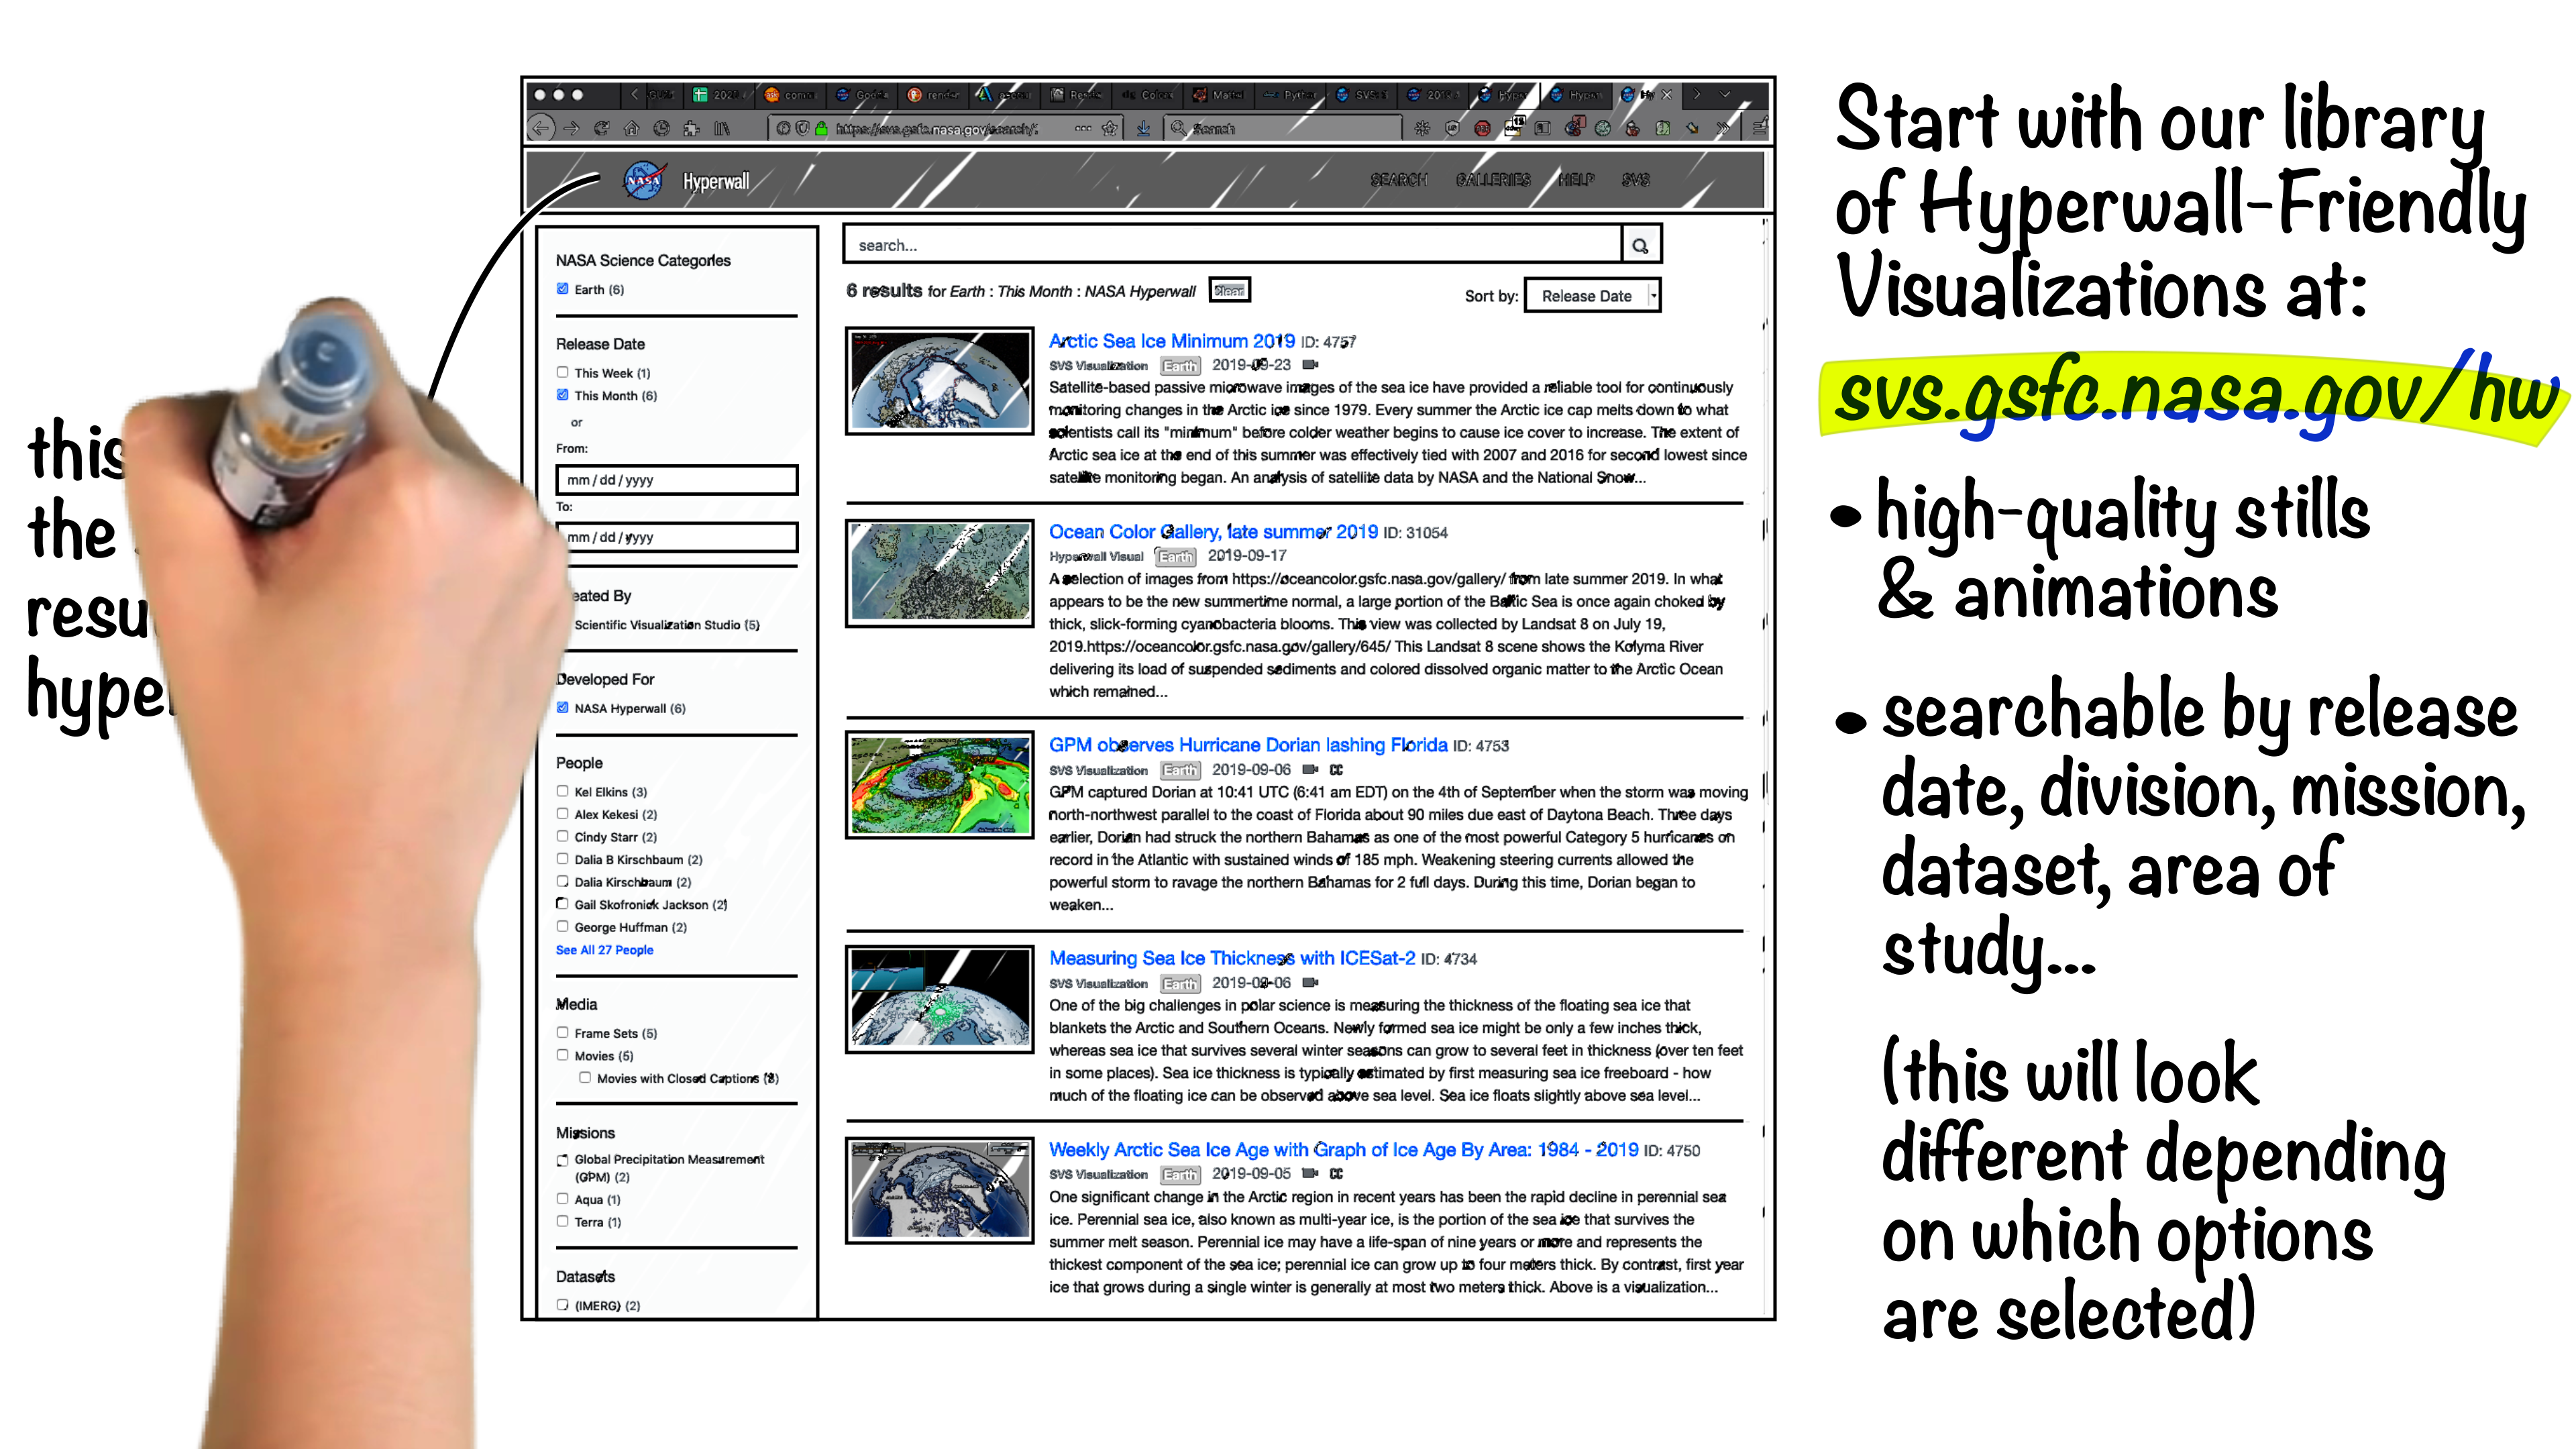Click the page search... input field
The height and width of the screenshot is (1449, 2576).
(x=1233, y=245)
